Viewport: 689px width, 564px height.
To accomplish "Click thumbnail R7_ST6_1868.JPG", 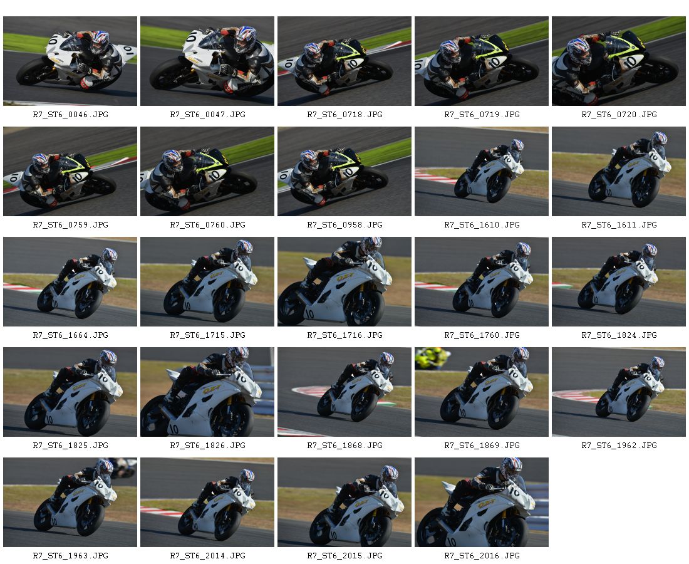I will [344, 392].
